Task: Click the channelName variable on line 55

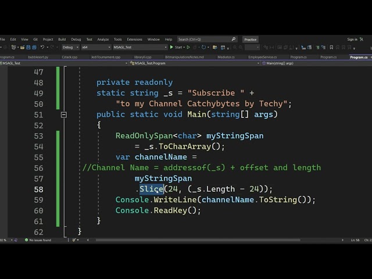Action: (161, 157)
